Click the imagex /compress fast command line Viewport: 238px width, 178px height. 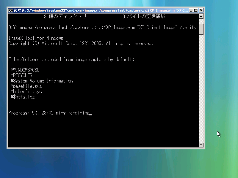click(x=102, y=27)
